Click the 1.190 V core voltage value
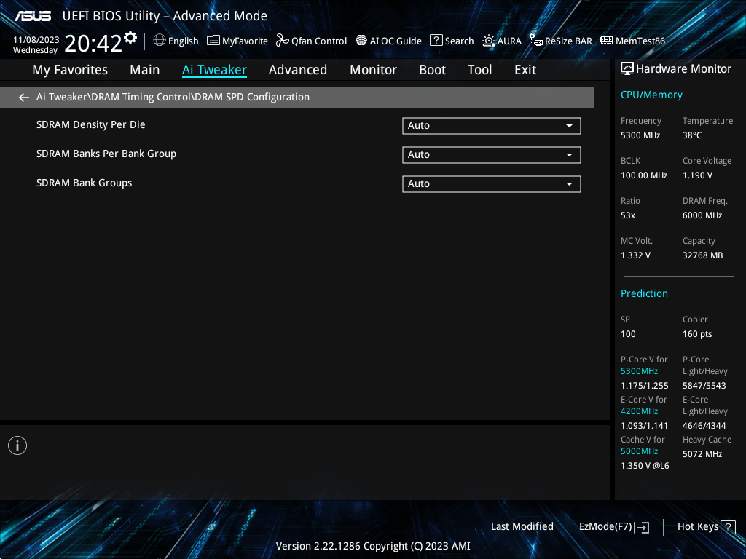Screen dimensions: 746x559 (x=697, y=175)
